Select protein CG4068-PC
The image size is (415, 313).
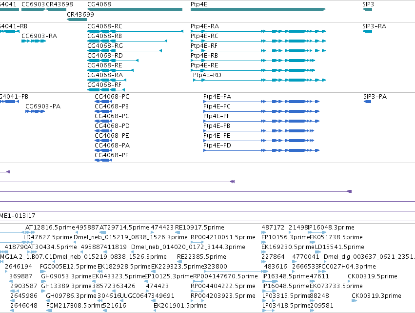coord(112,97)
